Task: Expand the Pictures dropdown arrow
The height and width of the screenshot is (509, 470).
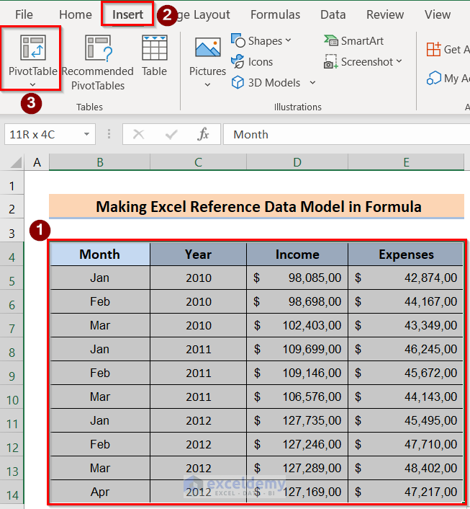Action: [x=207, y=85]
